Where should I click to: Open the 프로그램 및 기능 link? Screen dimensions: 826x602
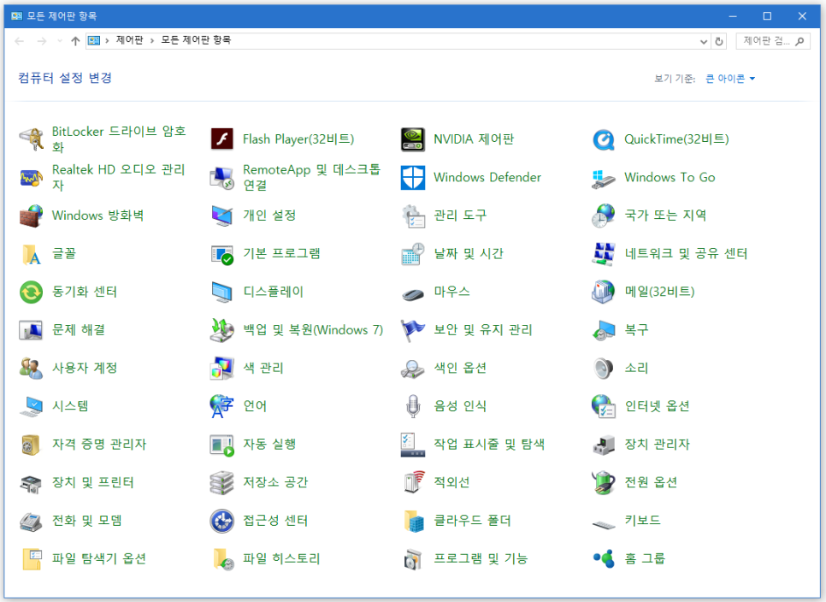[481, 558]
